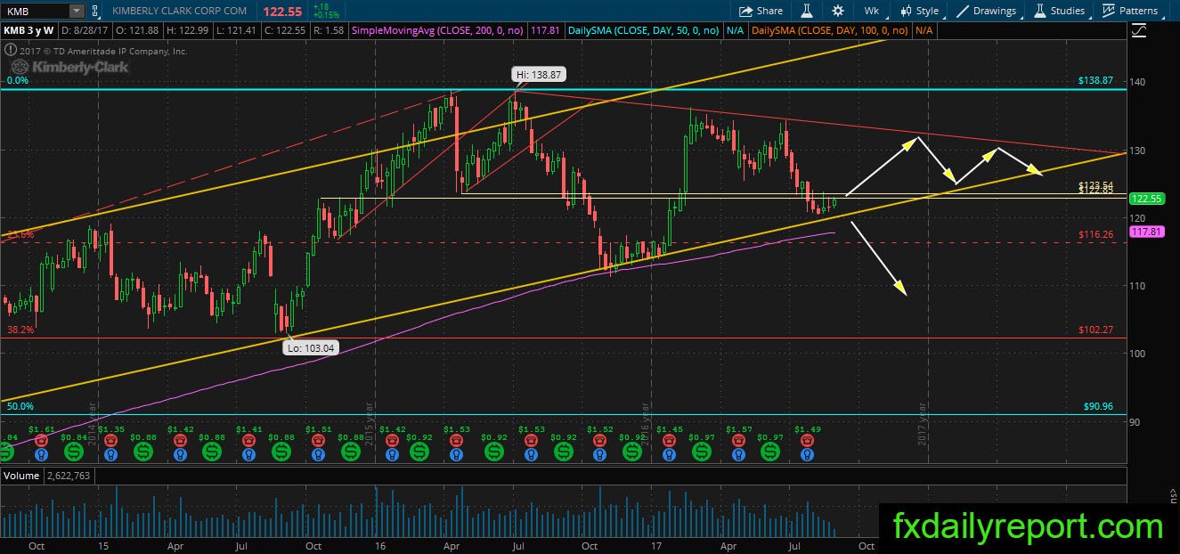
Task: Click the earnings phone icon labeled $1.57
Action: coord(737,439)
